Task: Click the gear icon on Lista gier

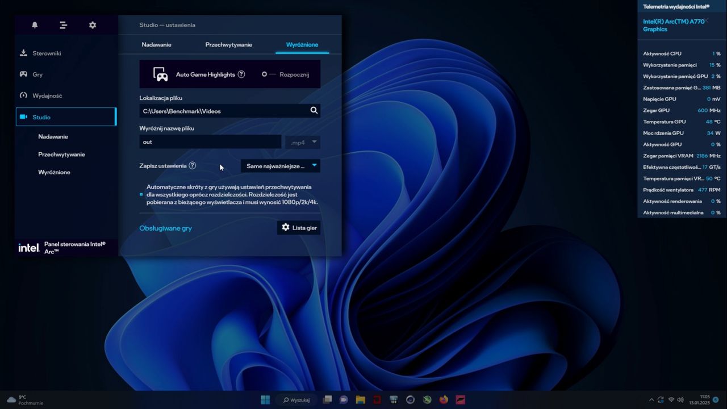Action: 286,227
